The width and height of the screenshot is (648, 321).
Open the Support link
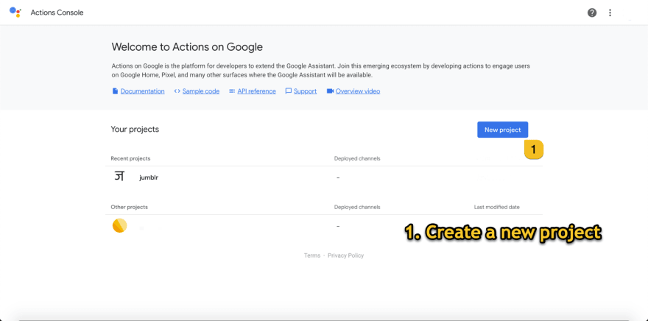point(305,91)
